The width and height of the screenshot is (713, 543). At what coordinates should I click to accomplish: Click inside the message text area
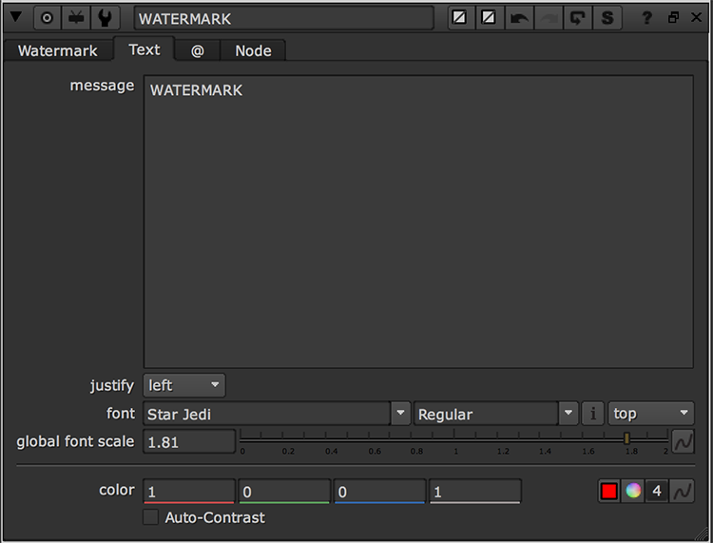coord(418,228)
